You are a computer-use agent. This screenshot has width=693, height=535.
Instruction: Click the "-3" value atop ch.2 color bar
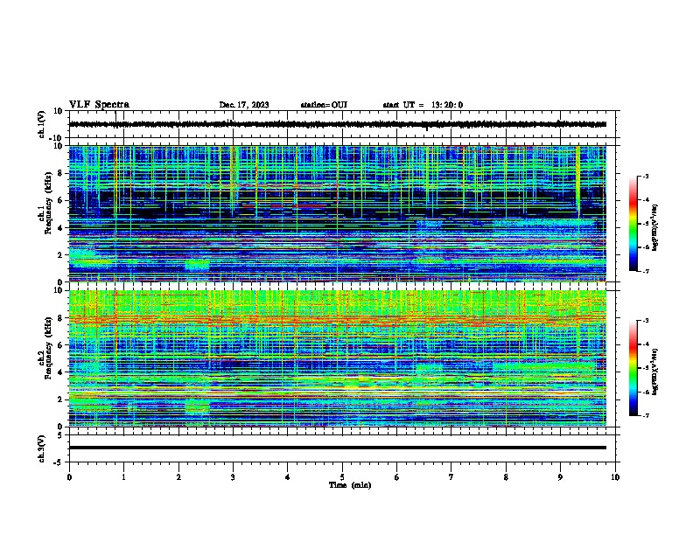645,321
